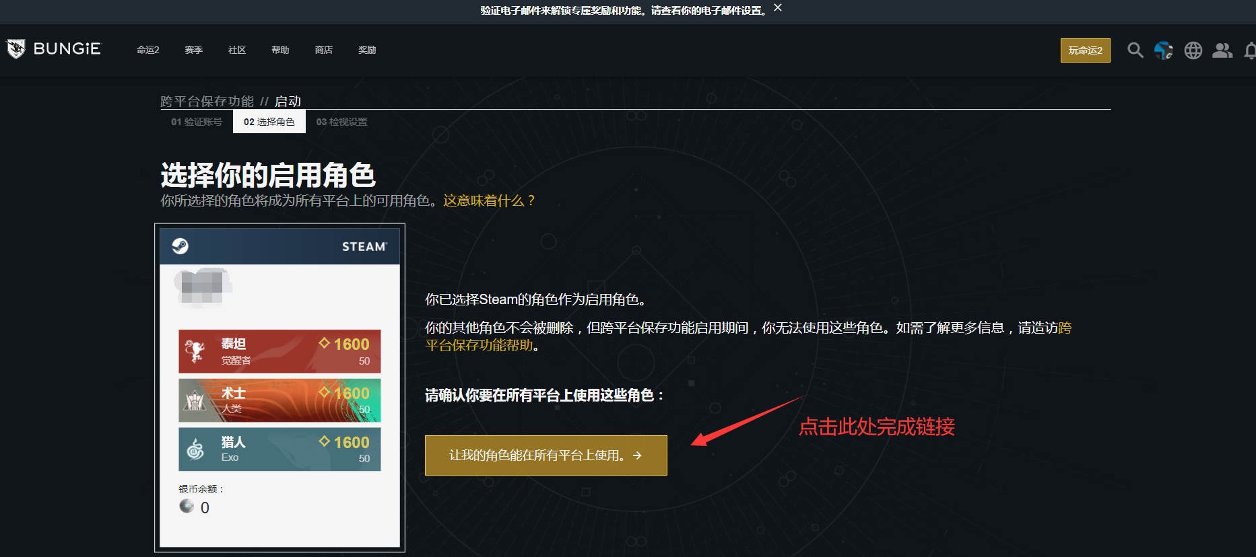Open the 这意味着什么？ link

pos(490,200)
